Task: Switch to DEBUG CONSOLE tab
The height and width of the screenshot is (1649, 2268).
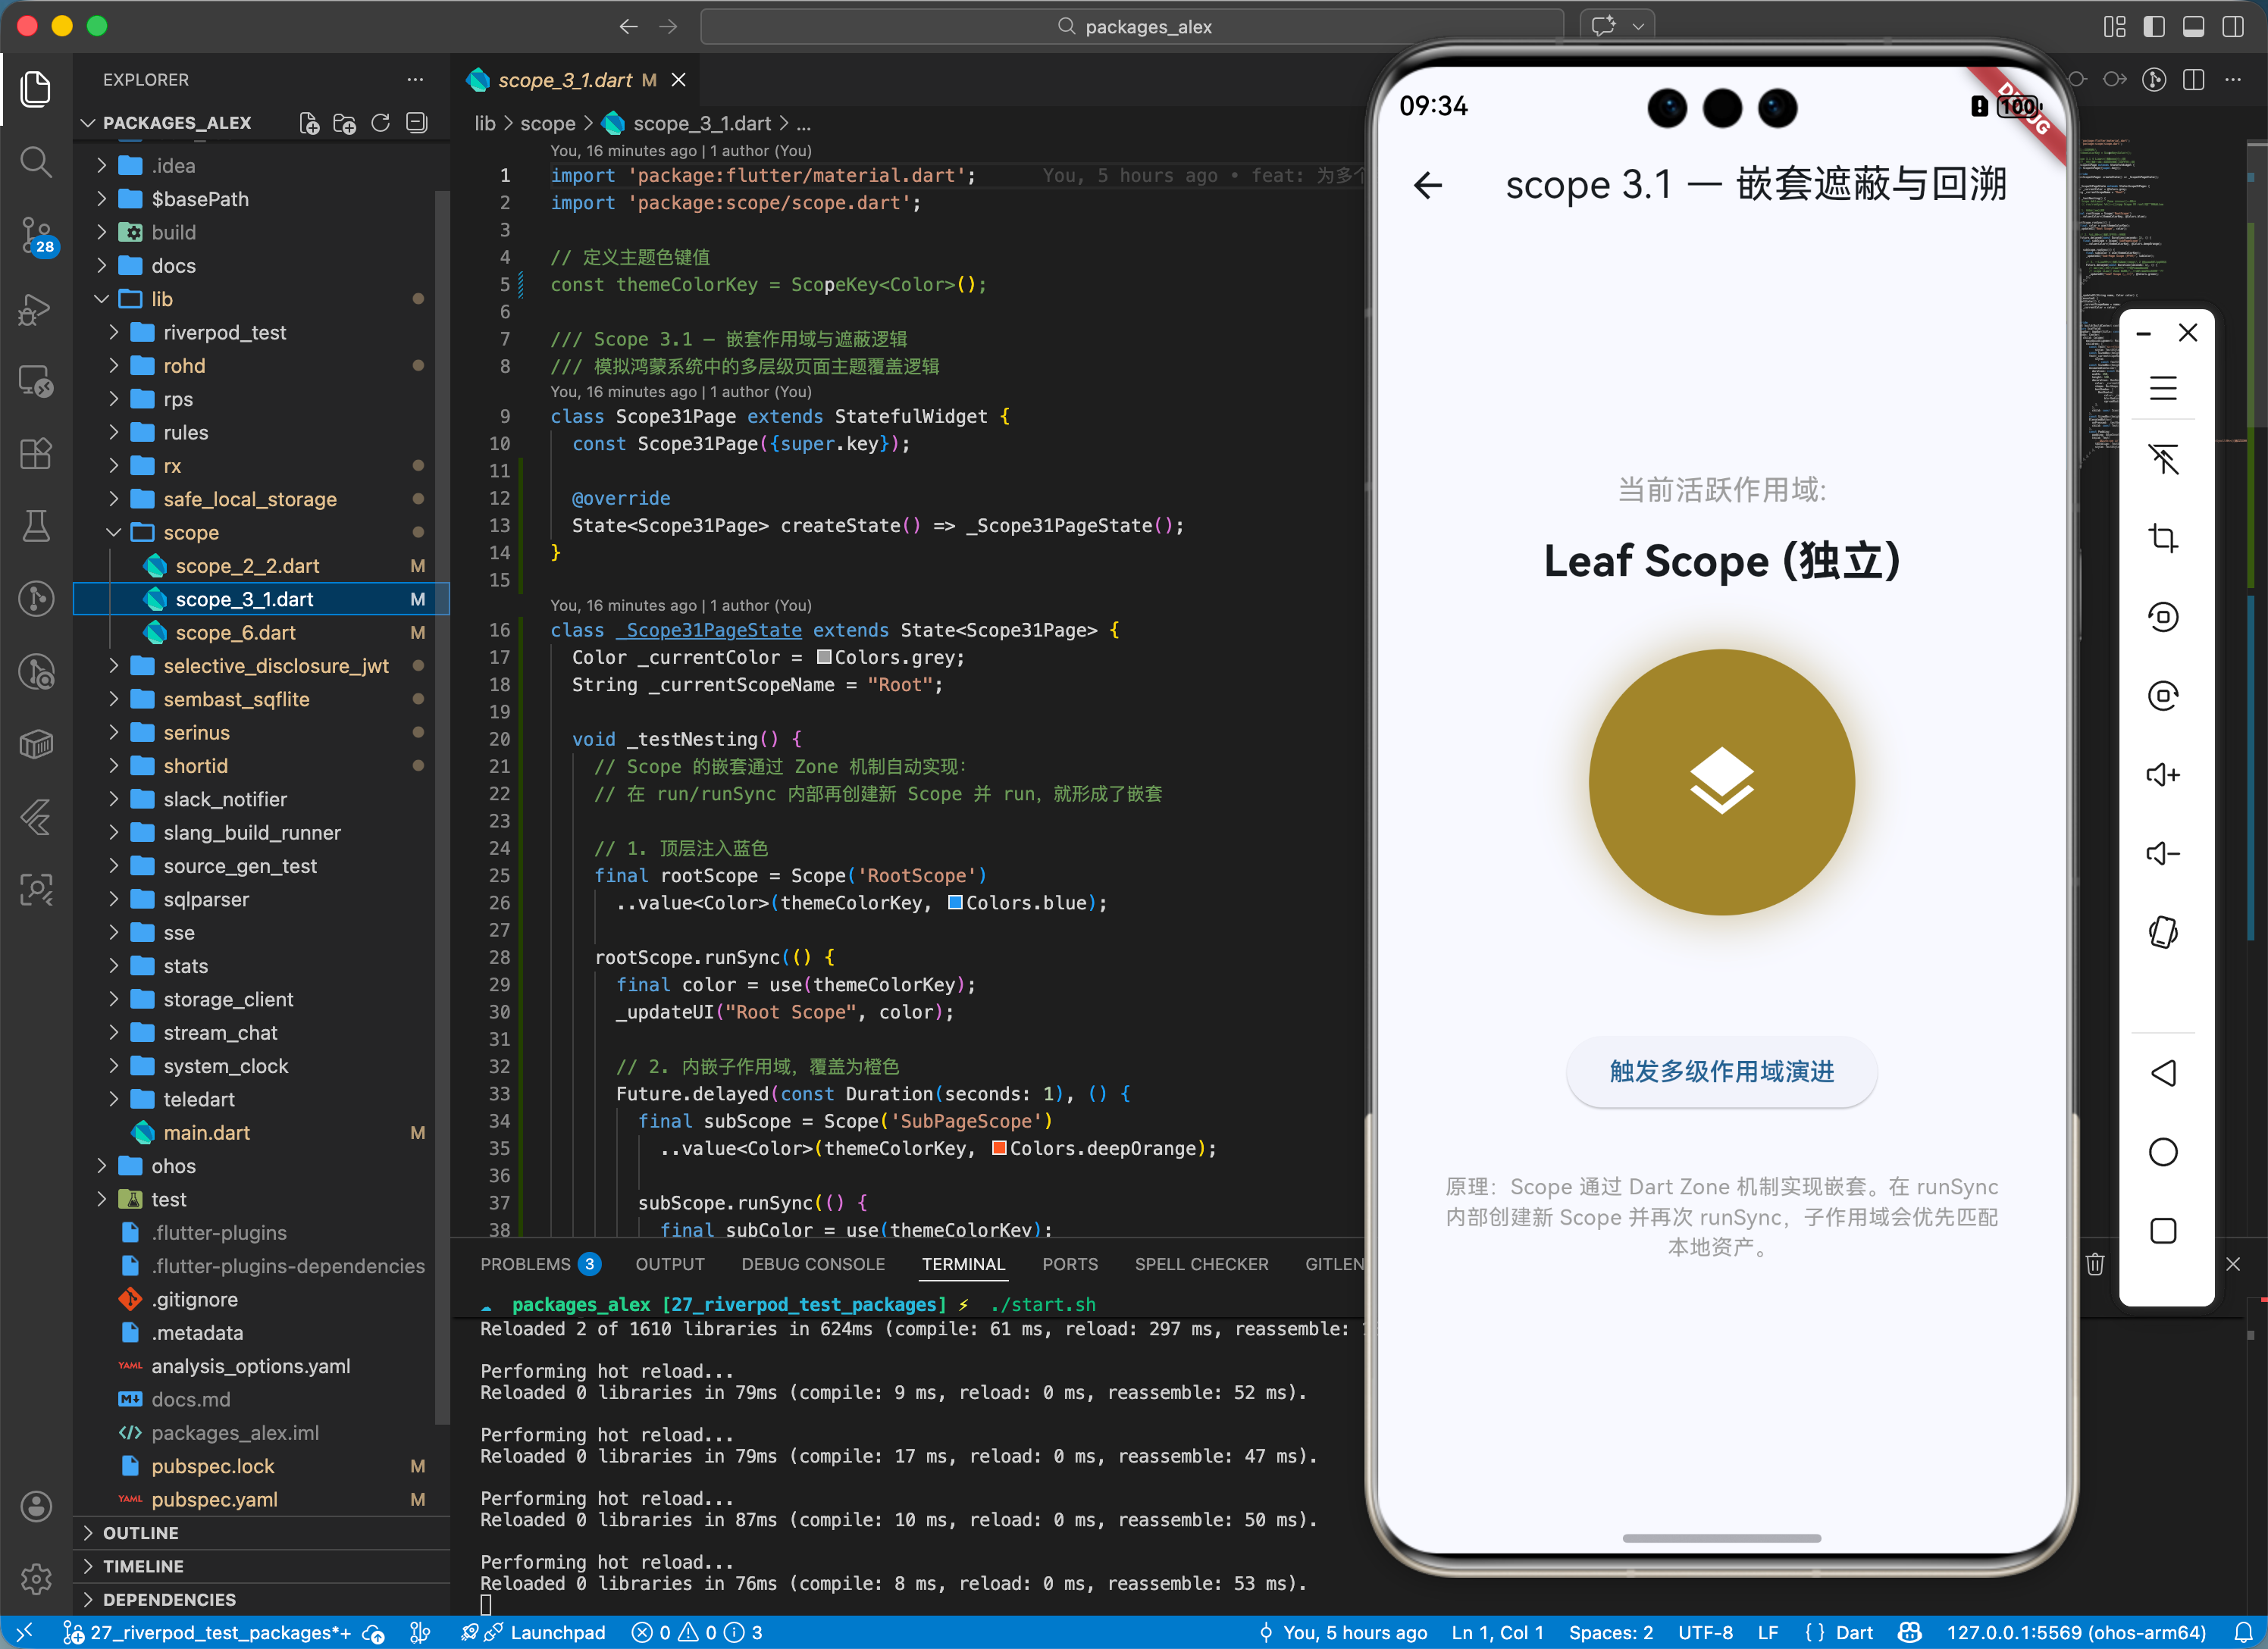Action: point(812,1264)
